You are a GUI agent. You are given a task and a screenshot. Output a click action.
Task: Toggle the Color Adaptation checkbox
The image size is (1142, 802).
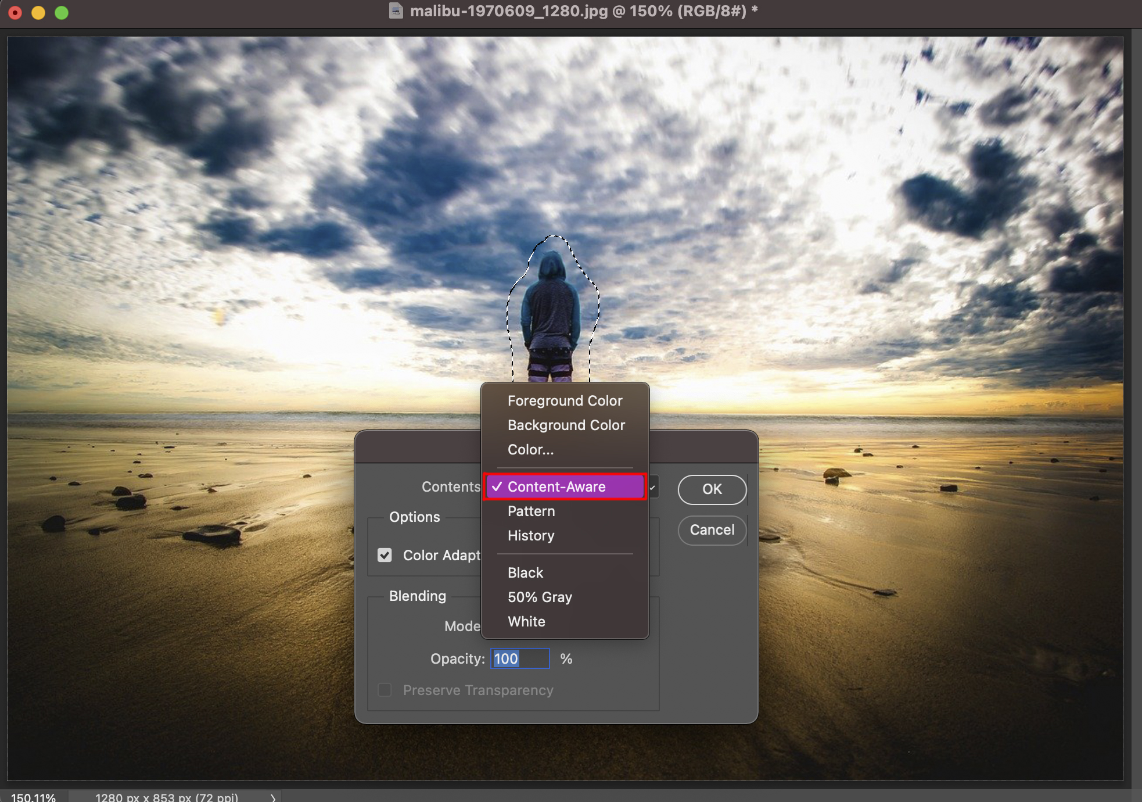tap(385, 555)
